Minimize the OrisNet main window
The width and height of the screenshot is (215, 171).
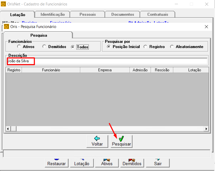(176, 4)
